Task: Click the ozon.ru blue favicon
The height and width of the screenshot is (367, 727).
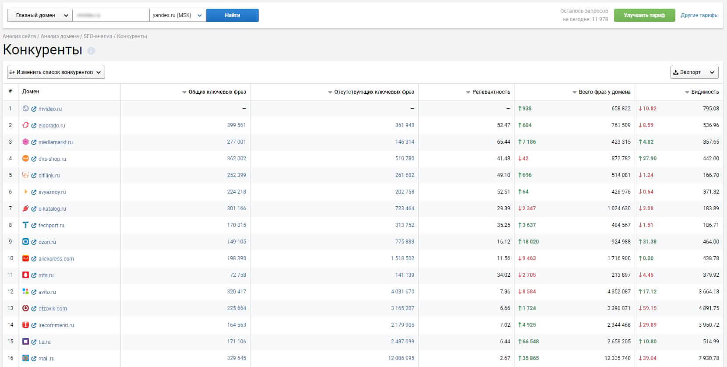Action: (25, 242)
